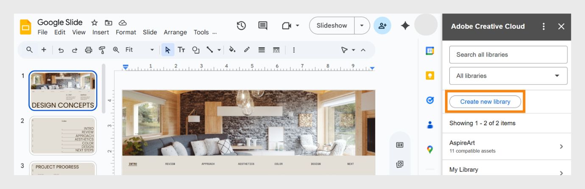Viewport: 585px width, 189px height.
Task: Open the comments history icon
Action: pos(263,26)
